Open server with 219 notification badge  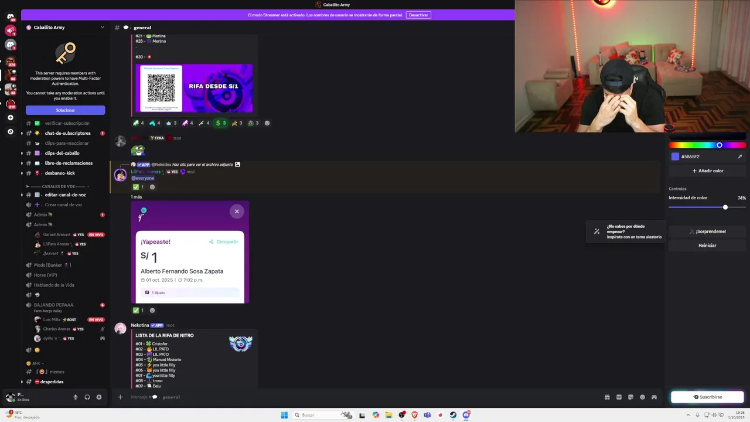pyautogui.click(x=11, y=104)
